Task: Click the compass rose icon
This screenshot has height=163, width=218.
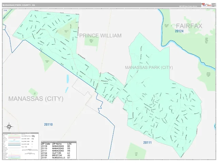Action: (9, 127)
